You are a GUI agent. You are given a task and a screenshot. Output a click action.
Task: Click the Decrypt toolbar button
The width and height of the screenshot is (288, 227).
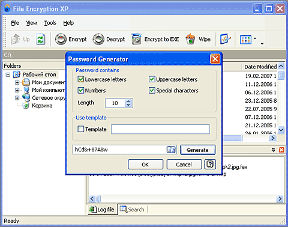click(109, 39)
